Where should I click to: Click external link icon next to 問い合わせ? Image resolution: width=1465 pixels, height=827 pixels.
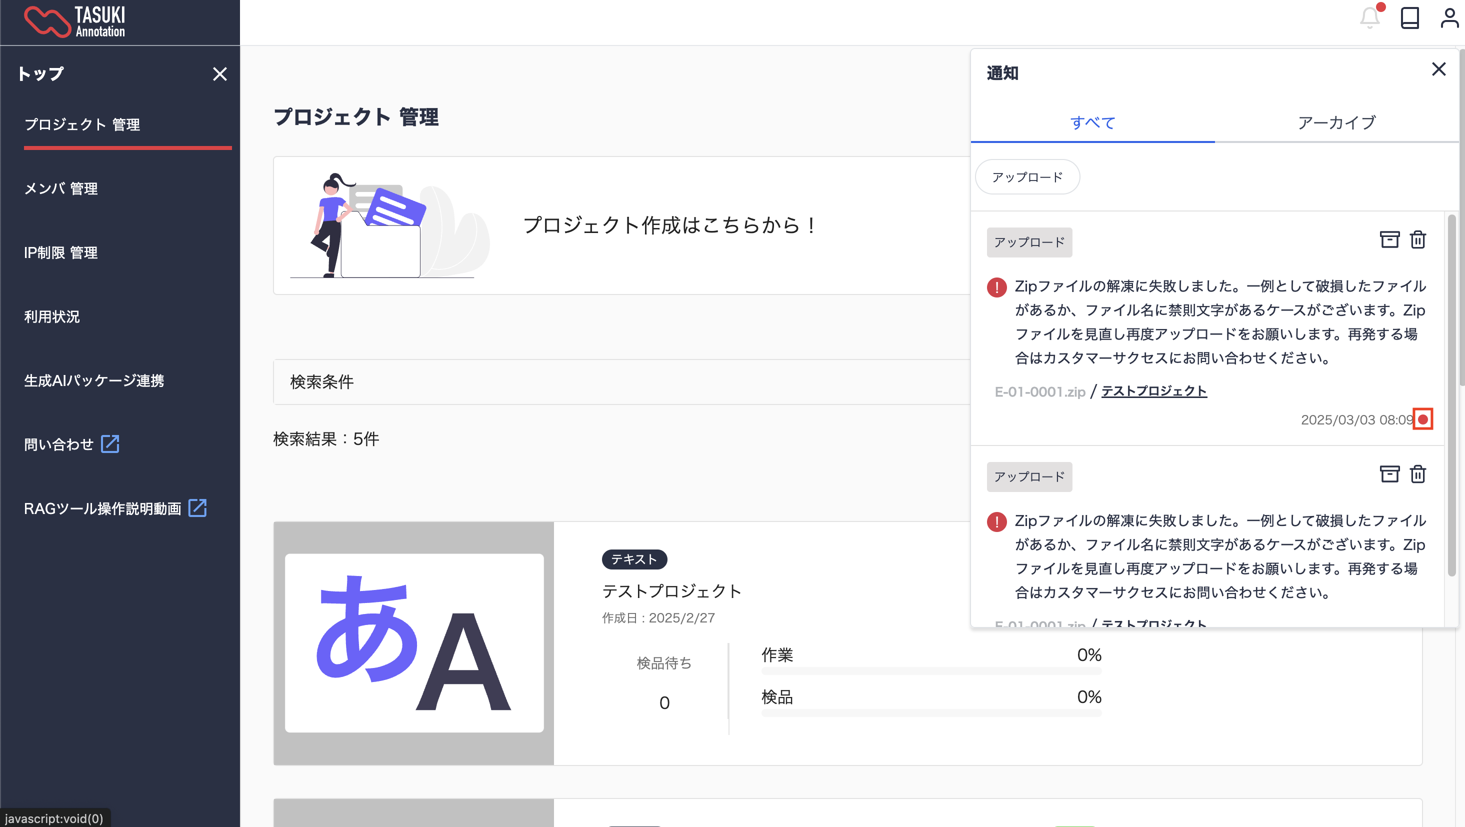[x=110, y=444]
